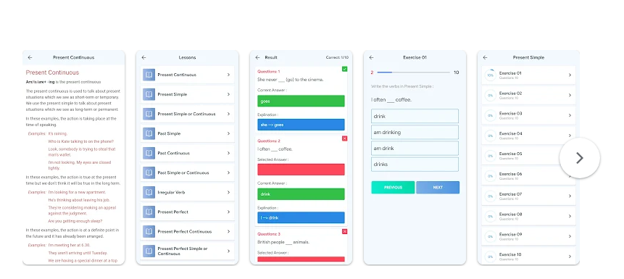The width and height of the screenshot is (624, 279).
Task: Click the progress circle of Exercise 07
Action: coord(490,196)
